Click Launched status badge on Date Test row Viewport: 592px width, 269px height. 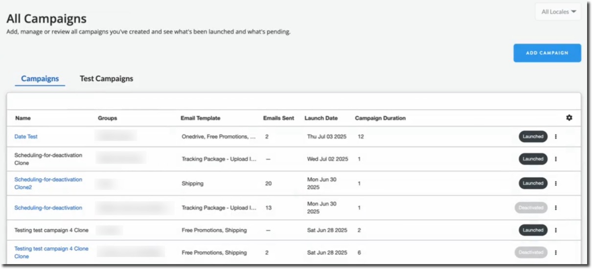click(x=533, y=137)
